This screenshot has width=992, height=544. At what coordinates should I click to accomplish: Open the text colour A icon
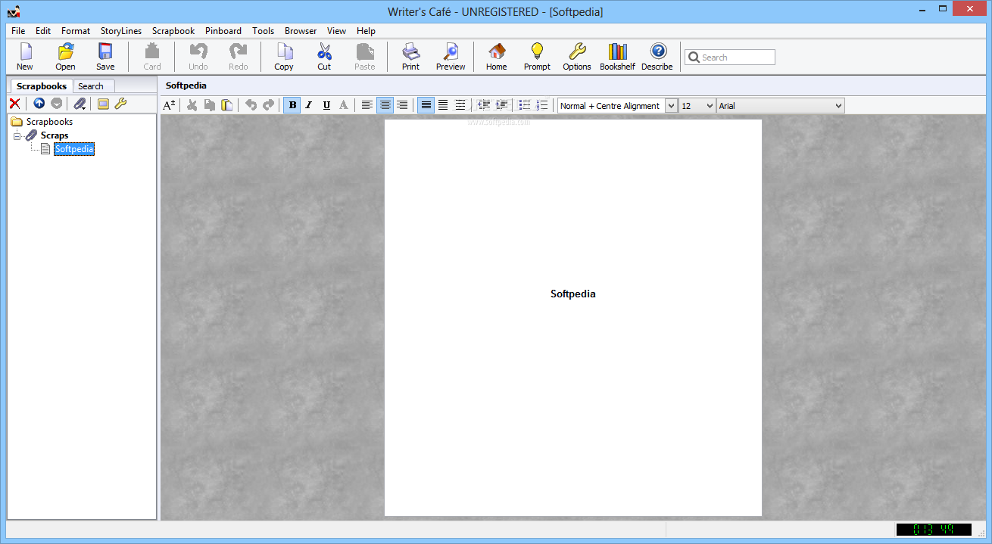point(343,105)
